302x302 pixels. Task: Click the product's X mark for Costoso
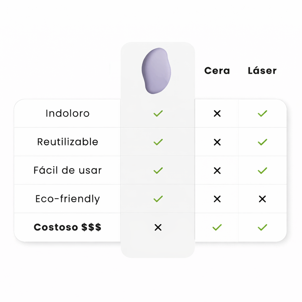(158, 227)
